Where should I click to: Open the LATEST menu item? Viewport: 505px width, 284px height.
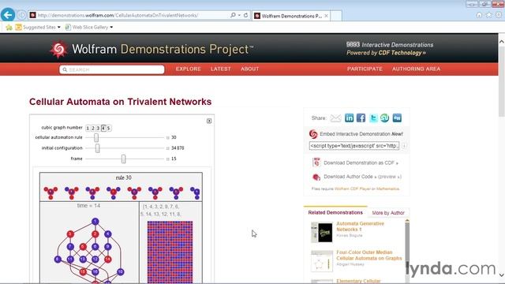pyautogui.click(x=221, y=69)
